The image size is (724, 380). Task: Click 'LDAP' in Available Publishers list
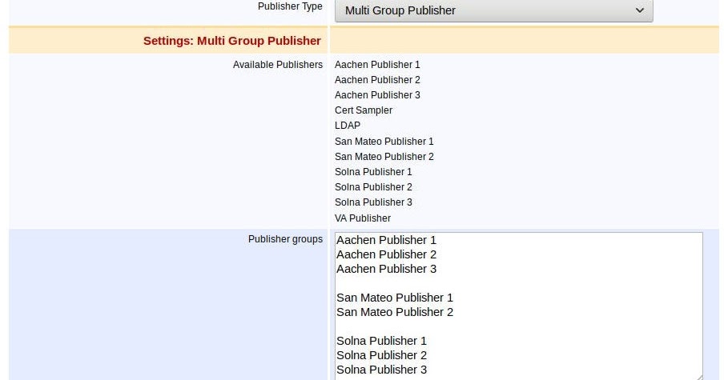[x=348, y=126]
